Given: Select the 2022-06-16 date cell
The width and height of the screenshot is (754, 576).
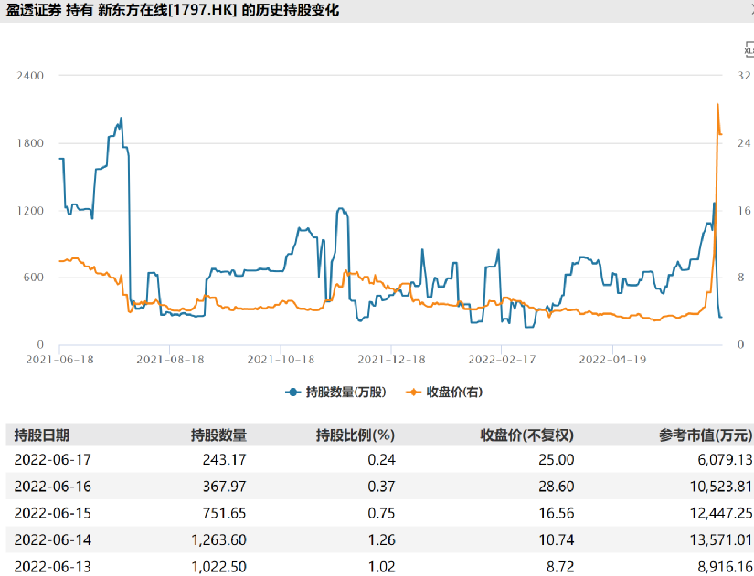Looking at the screenshot, I should [52, 487].
